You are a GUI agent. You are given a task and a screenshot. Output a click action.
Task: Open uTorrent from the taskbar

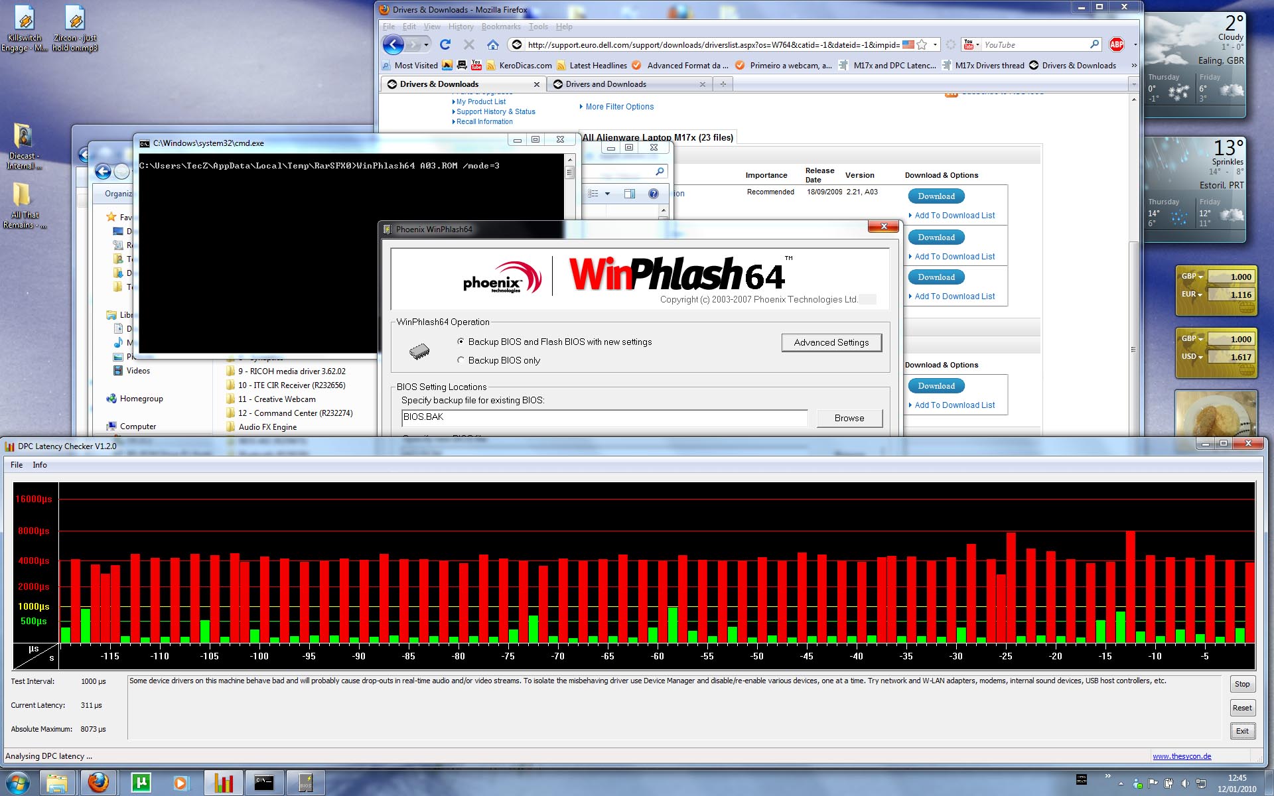pos(141,783)
